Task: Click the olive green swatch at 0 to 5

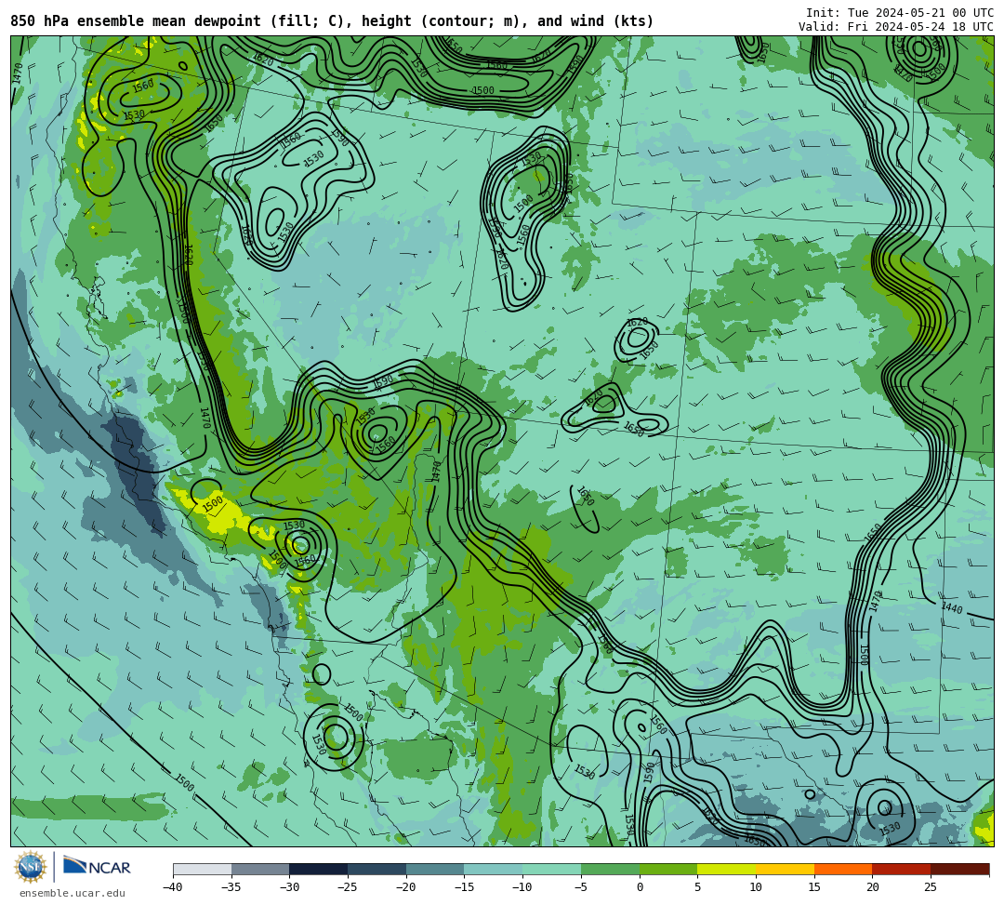Action: pos(668,869)
